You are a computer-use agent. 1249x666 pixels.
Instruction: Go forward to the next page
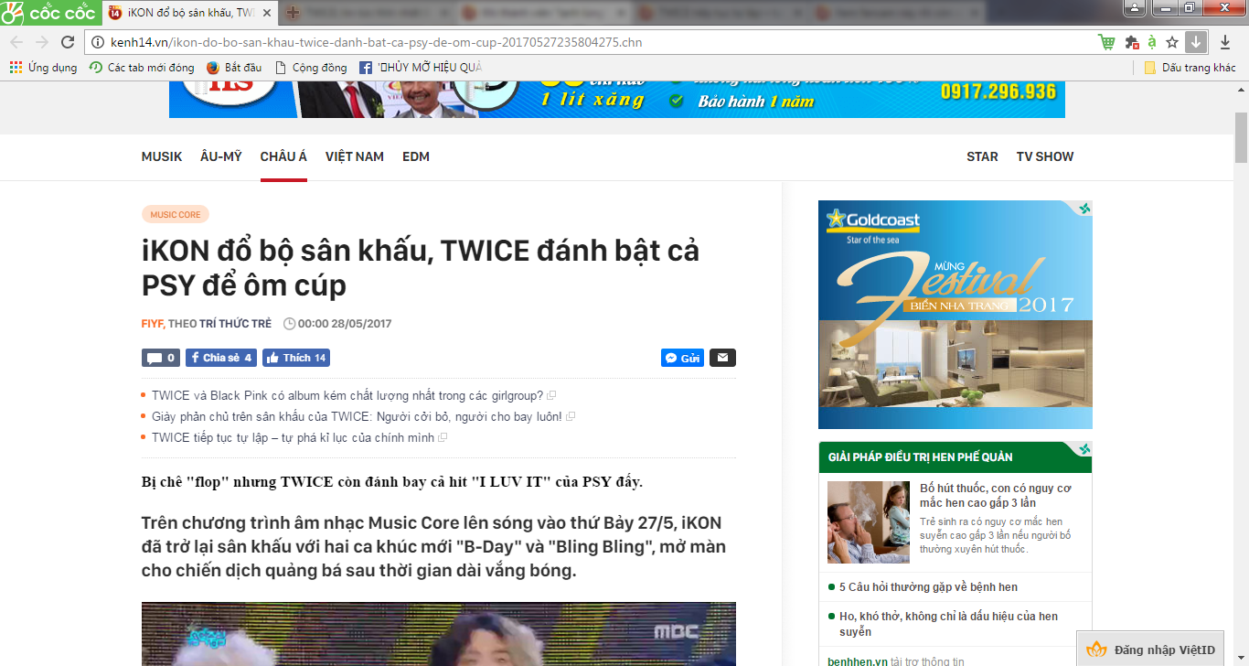click(x=42, y=42)
